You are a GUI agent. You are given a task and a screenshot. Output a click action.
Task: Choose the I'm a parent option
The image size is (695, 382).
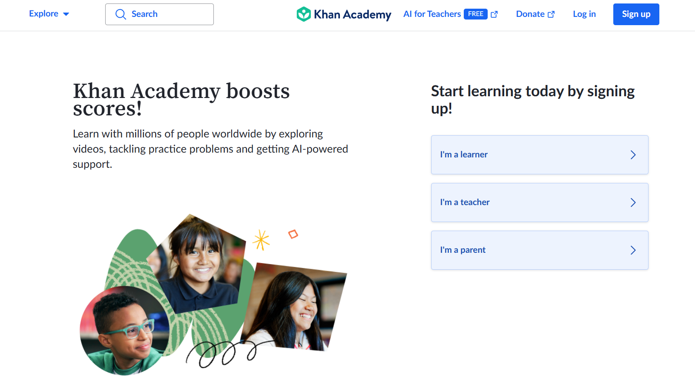[539, 250]
